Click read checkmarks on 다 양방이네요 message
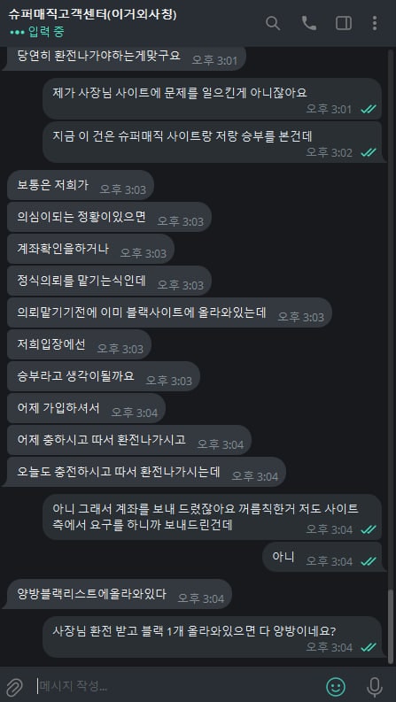The height and width of the screenshot is (702, 396). (x=369, y=647)
